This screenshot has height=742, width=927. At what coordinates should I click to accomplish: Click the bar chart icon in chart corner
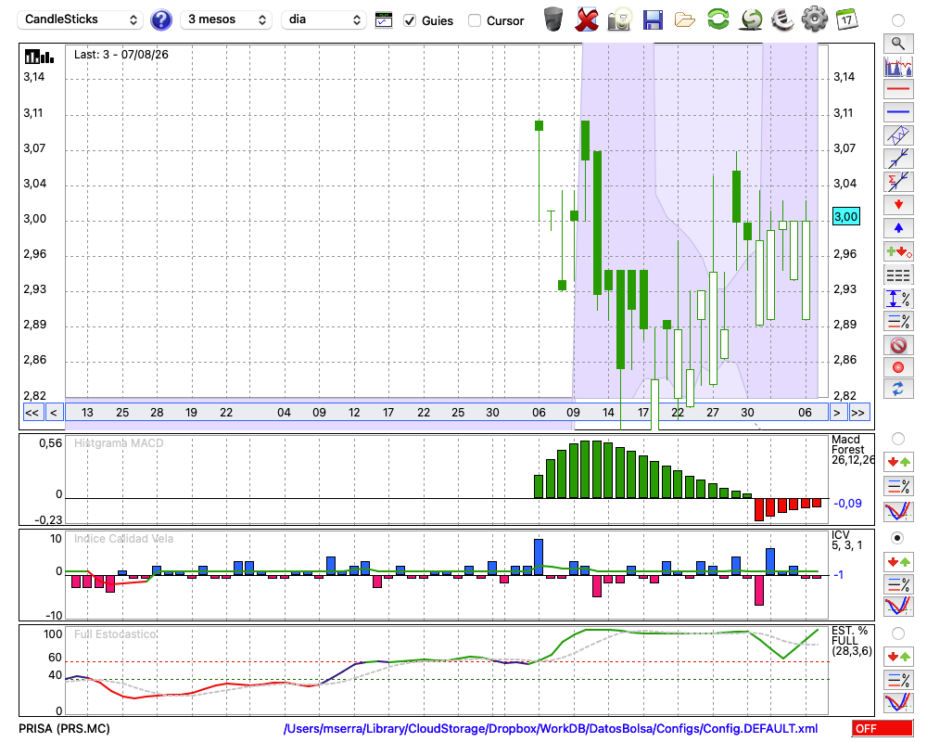[39, 57]
